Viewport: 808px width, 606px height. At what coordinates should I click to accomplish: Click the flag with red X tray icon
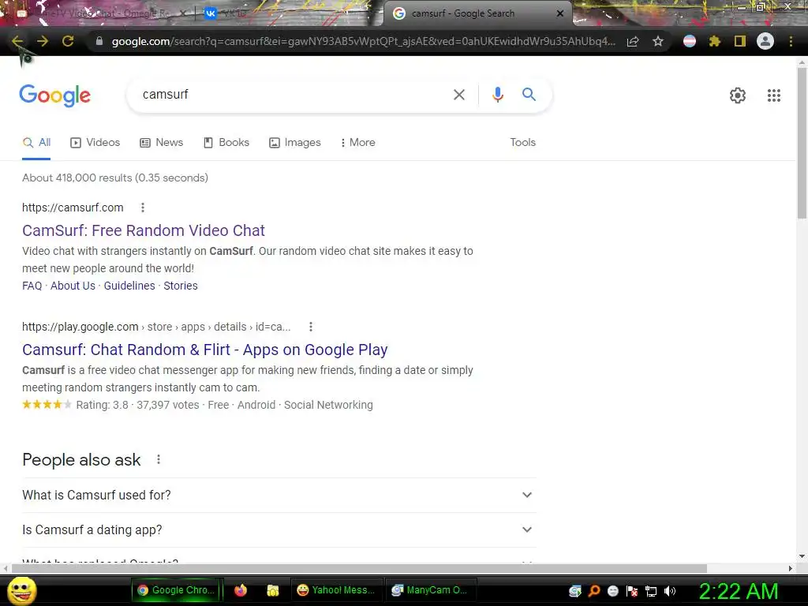pyautogui.click(x=632, y=591)
